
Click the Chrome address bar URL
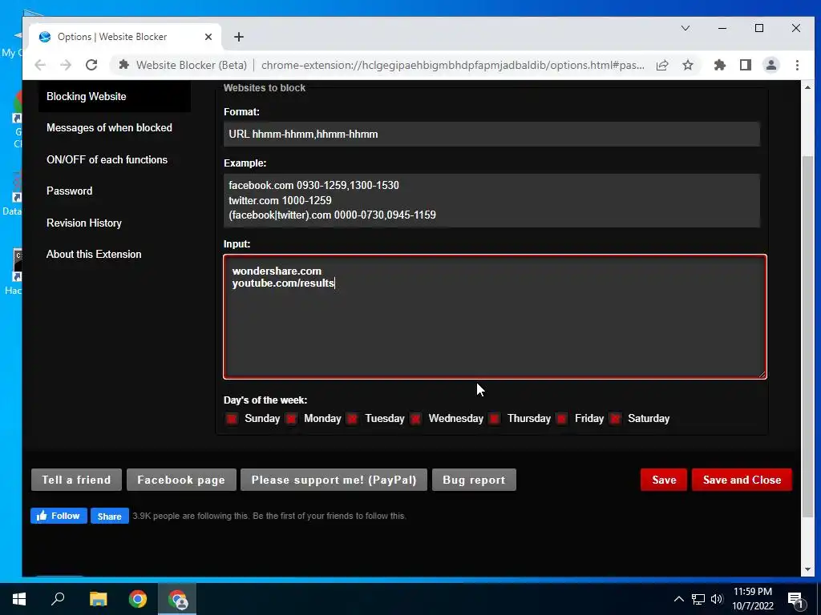(452, 65)
